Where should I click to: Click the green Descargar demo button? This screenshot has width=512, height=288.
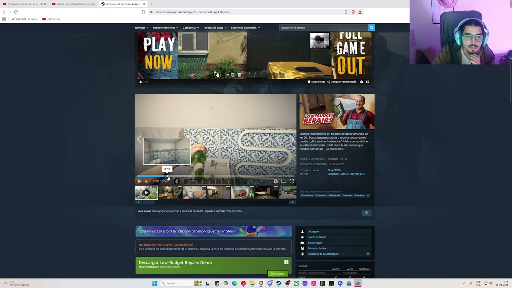pyautogui.click(x=278, y=274)
